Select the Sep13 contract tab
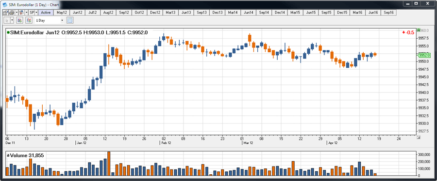 202,13
